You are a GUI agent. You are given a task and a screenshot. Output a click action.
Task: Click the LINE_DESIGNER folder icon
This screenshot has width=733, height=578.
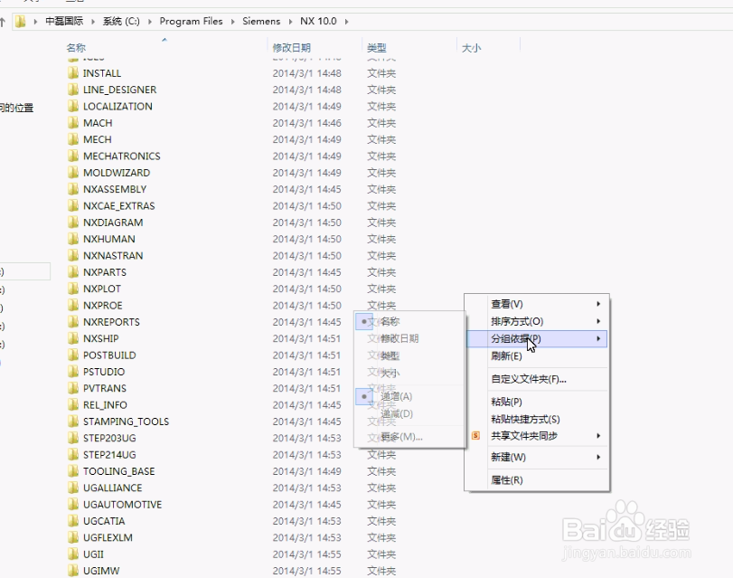pyautogui.click(x=73, y=90)
